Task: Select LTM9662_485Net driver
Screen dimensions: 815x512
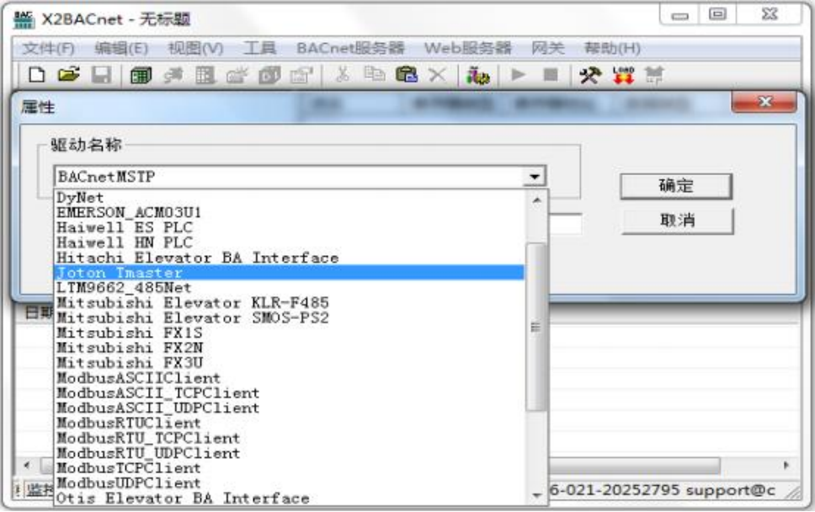Action: tap(289, 288)
